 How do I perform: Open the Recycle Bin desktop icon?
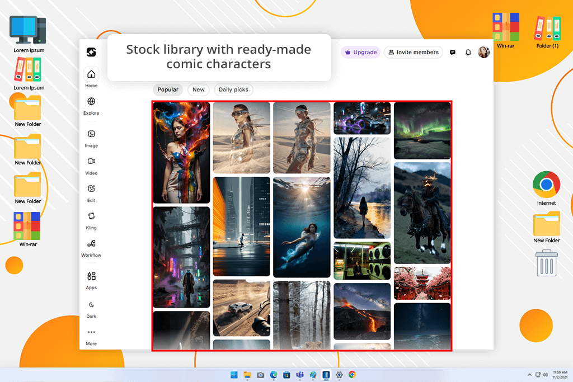[547, 263]
